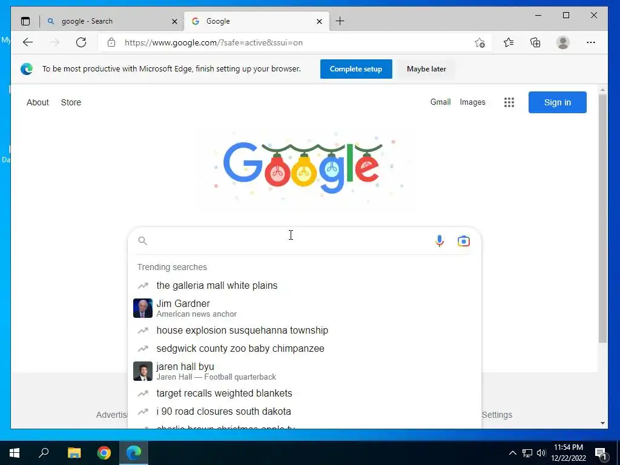Dismiss setup with Maybe later
Viewport: 620px width, 465px height.
click(426, 69)
